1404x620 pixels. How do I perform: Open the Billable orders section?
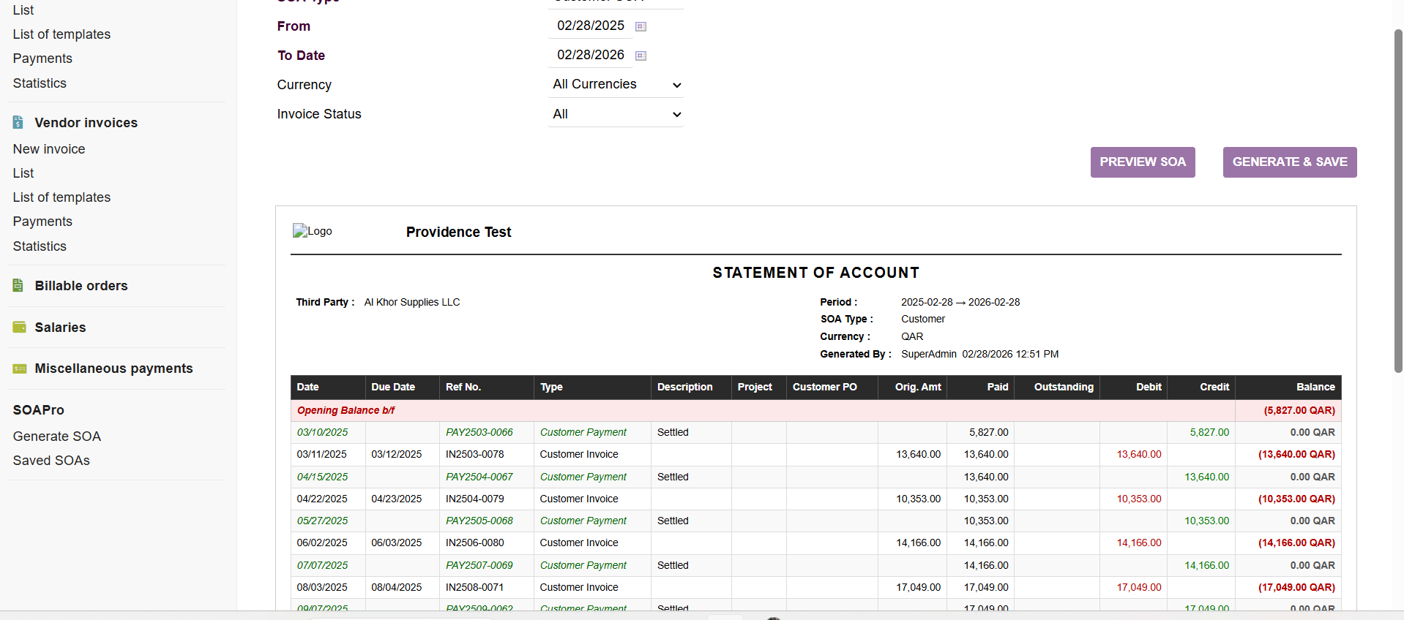click(x=81, y=286)
